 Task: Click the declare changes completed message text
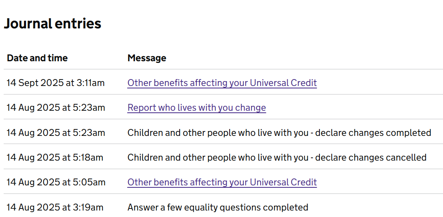(280, 133)
